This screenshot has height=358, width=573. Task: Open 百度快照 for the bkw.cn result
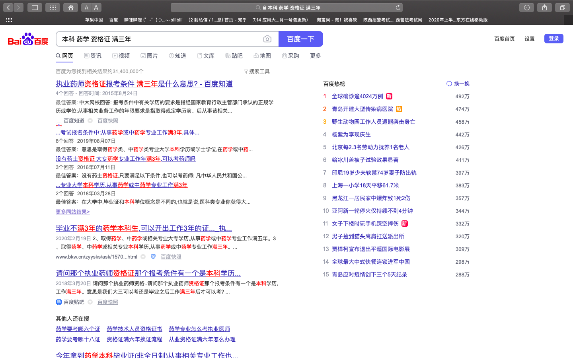[x=171, y=257]
